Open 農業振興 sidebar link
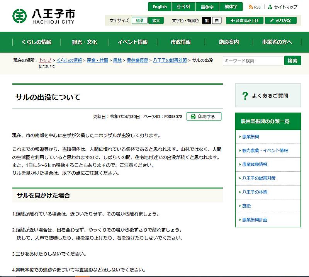The image size is (309, 277). [250, 137]
